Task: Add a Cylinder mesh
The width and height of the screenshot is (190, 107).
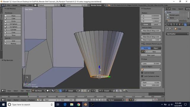Action: (12, 30)
